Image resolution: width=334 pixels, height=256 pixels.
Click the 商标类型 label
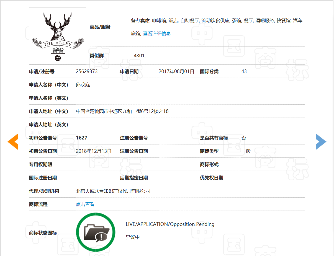point(209,151)
